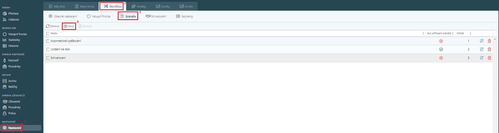Delete the Uložení na disk scenario
This screenshot has width=499, height=133.
pos(489,49)
